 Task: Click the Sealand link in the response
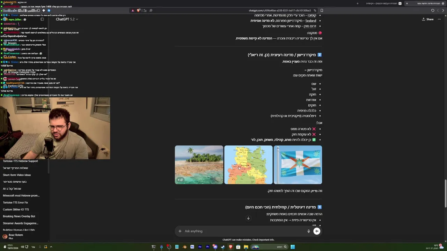click(310, 21)
